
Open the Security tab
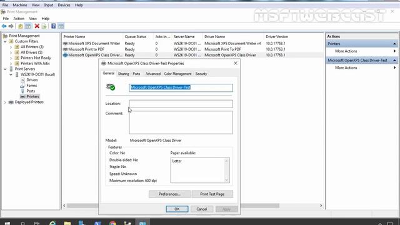[201, 74]
